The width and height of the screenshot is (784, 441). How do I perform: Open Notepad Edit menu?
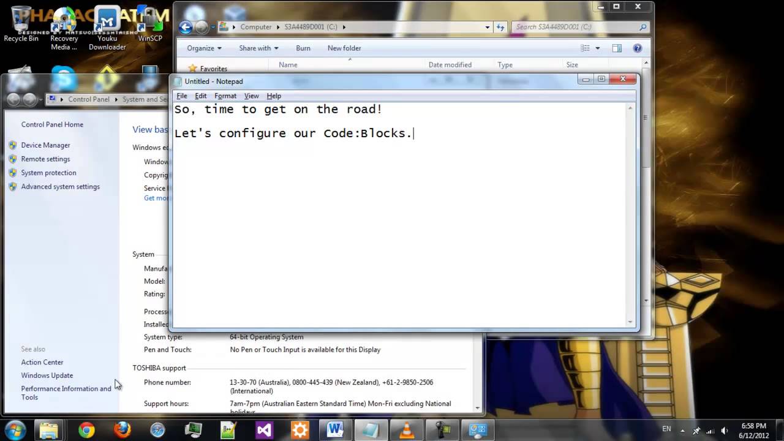pyautogui.click(x=201, y=96)
